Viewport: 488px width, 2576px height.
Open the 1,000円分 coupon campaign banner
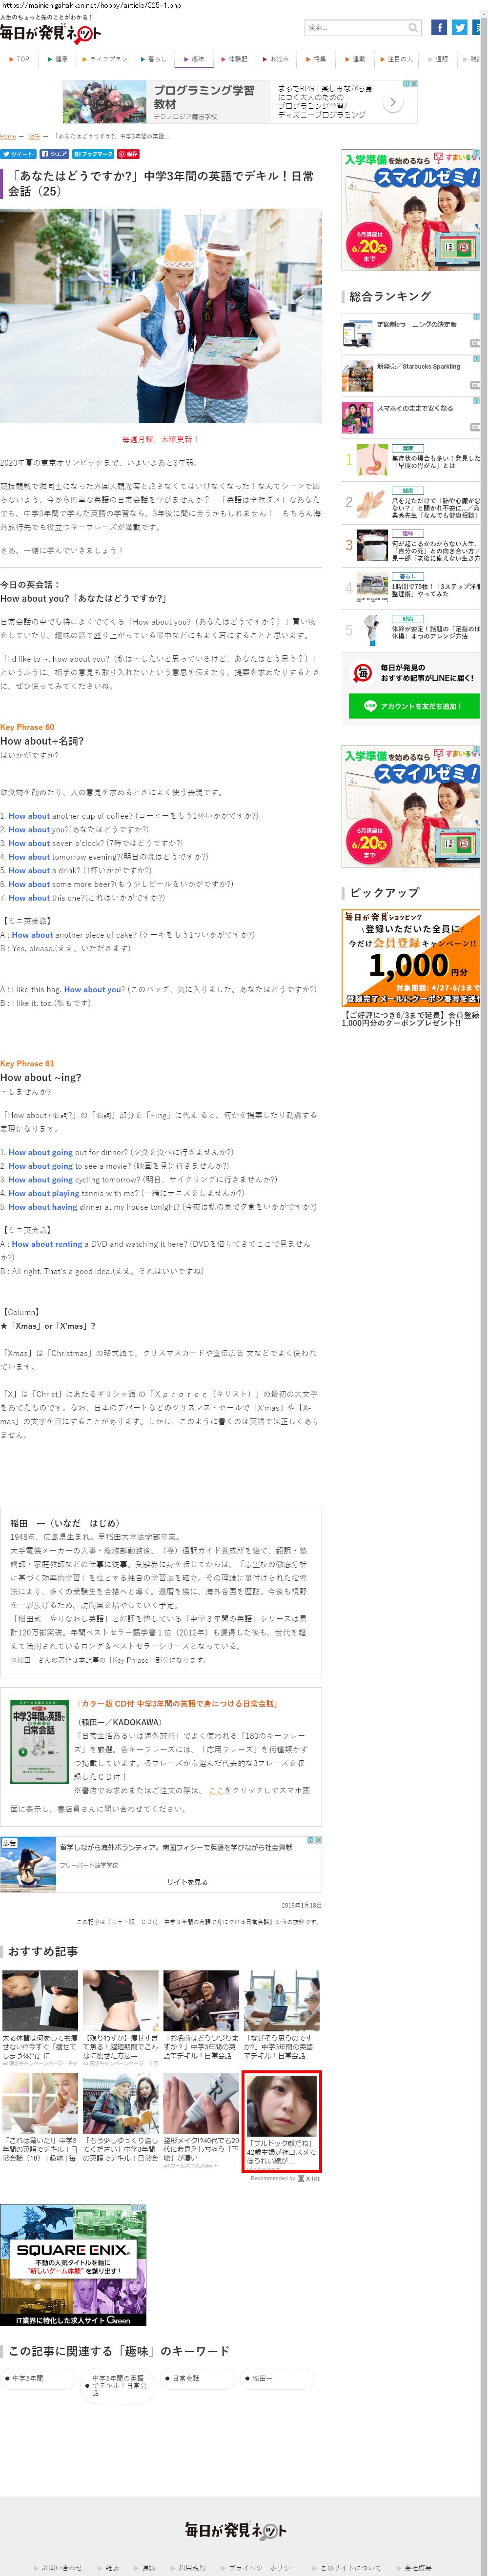tap(410, 957)
